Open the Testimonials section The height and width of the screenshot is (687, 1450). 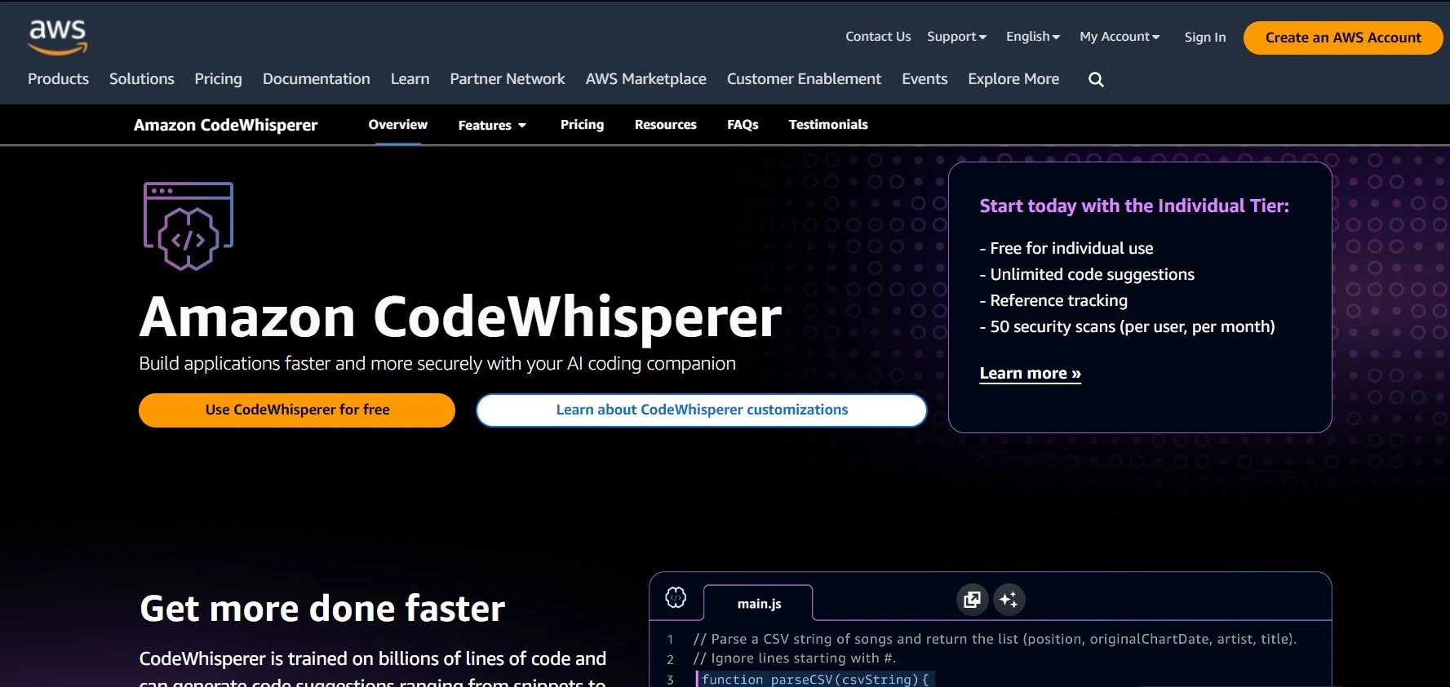[827, 125]
